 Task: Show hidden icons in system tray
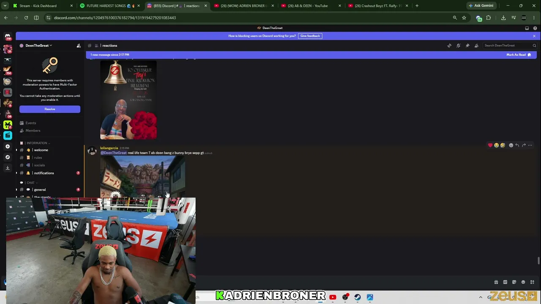481,297
